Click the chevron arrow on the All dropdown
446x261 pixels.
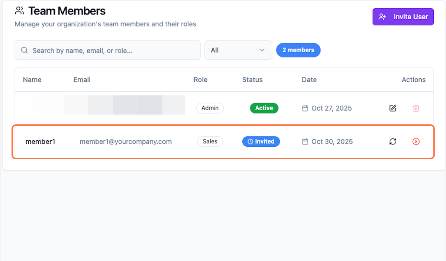pos(262,50)
